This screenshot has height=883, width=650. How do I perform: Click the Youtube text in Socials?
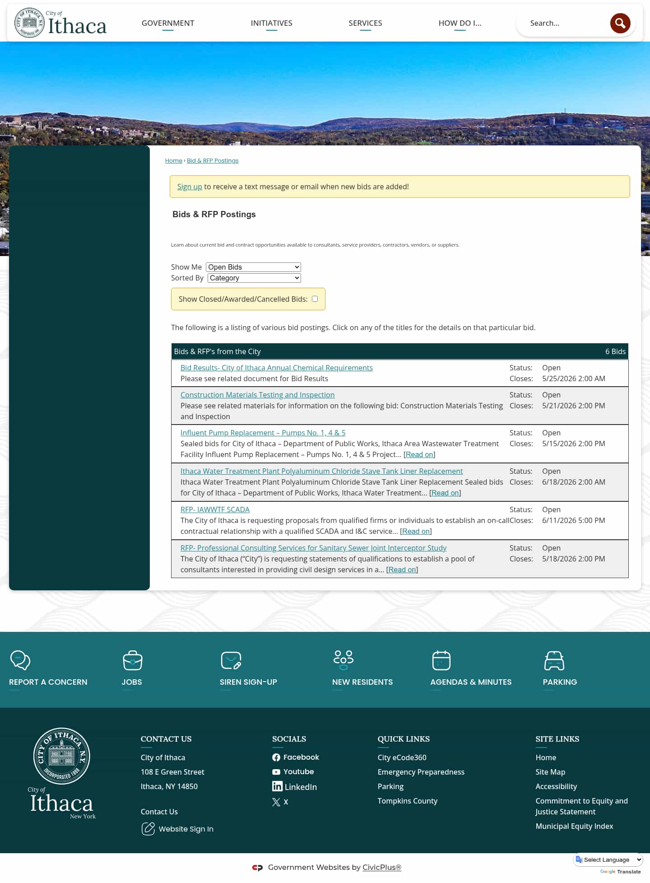point(298,771)
